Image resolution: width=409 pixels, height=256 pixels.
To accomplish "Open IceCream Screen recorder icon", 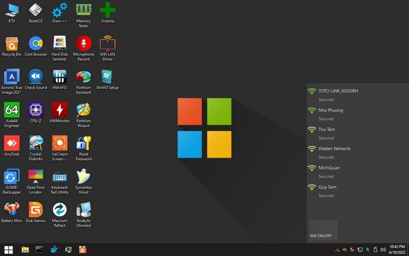I will point(59,148).
